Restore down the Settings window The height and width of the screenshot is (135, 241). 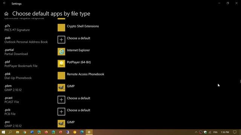click(228, 3)
